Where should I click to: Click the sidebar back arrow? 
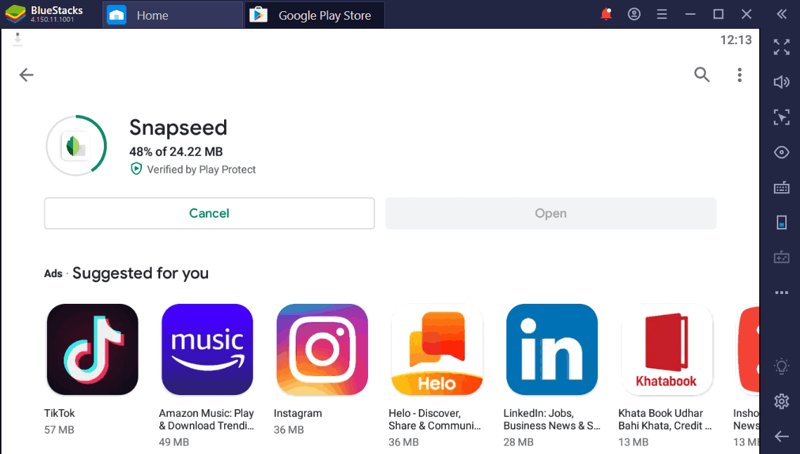(x=782, y=436)
